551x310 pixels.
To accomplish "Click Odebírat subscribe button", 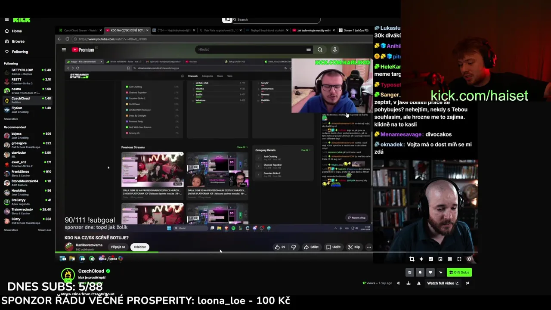I will (139, 247).
